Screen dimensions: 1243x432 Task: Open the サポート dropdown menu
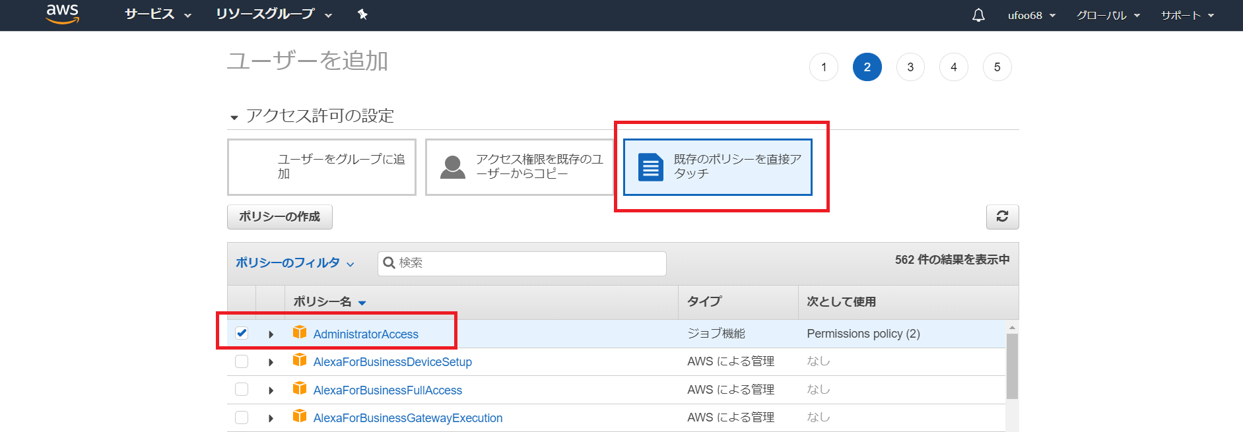[x=1188, y=15]
